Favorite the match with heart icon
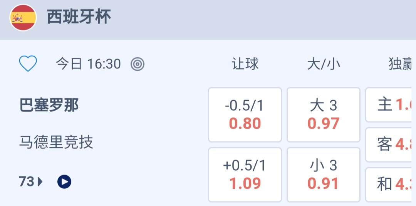 [28, 64]
